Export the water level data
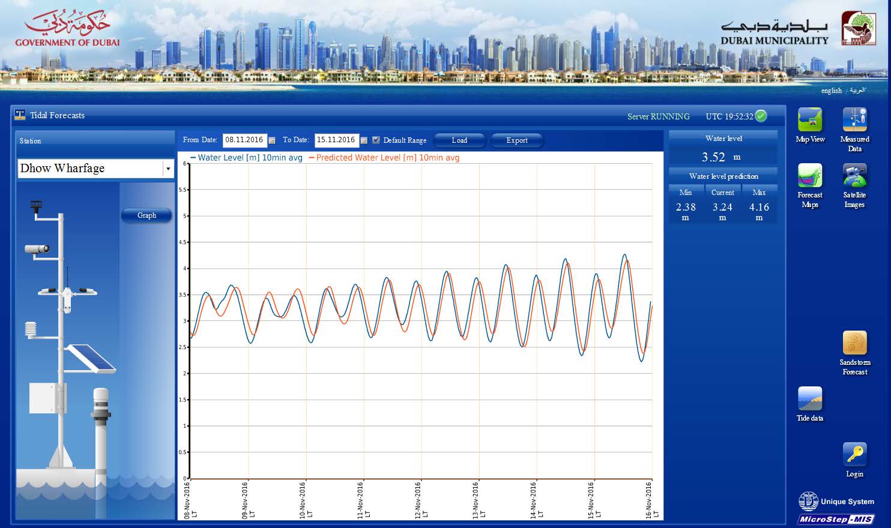 (516, 140)
